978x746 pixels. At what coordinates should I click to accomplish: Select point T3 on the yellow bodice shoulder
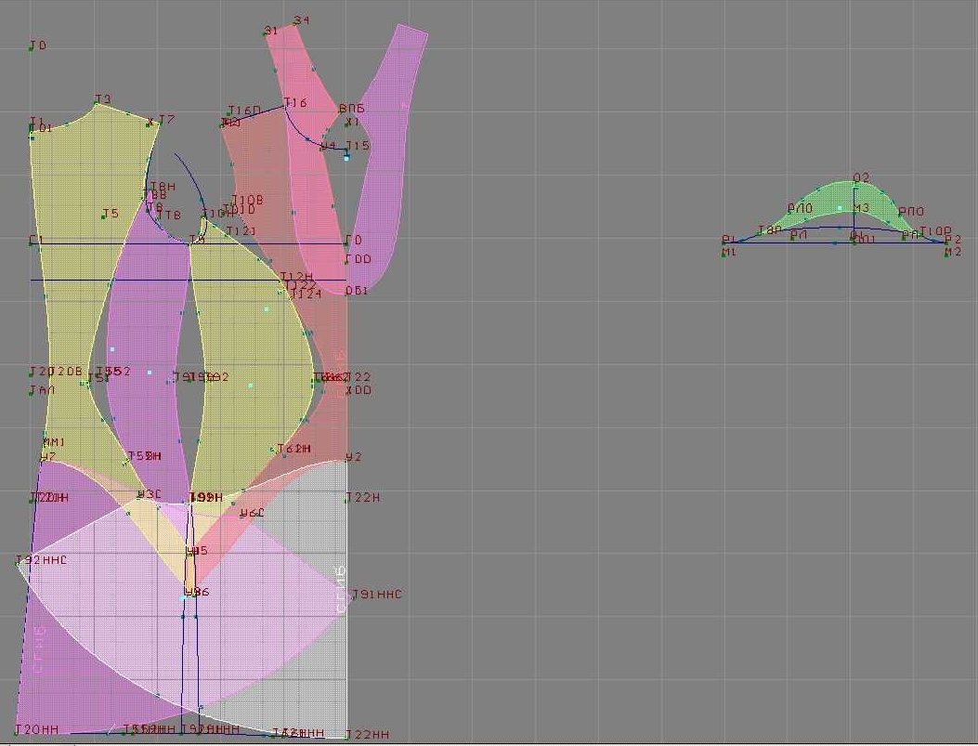(98, 104)
